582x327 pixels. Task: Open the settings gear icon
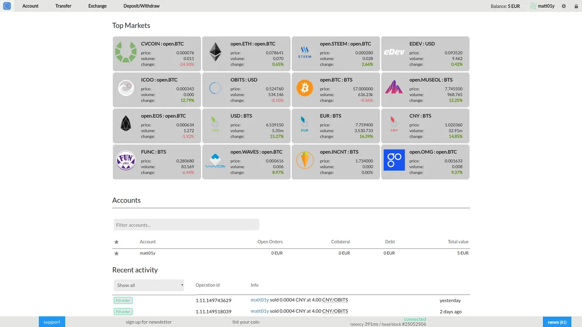click(564, 6)
